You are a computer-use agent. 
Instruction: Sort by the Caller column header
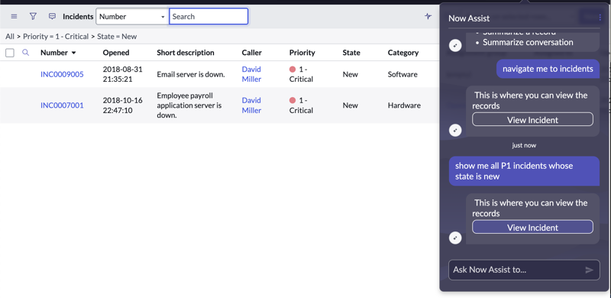(252, 53)
